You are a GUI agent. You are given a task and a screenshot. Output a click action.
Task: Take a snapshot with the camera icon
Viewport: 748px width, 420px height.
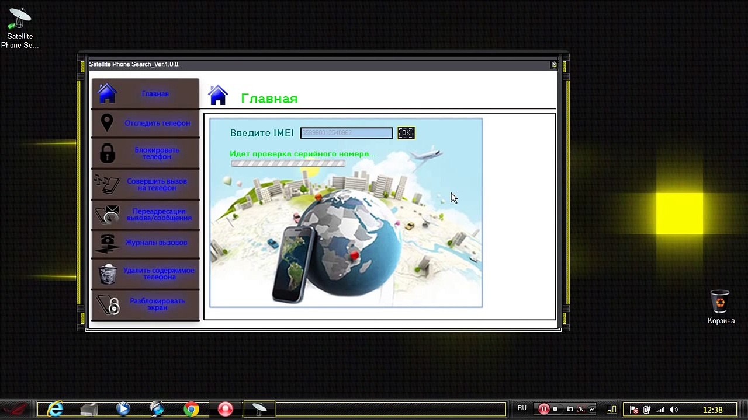click(x=570, y=409)
